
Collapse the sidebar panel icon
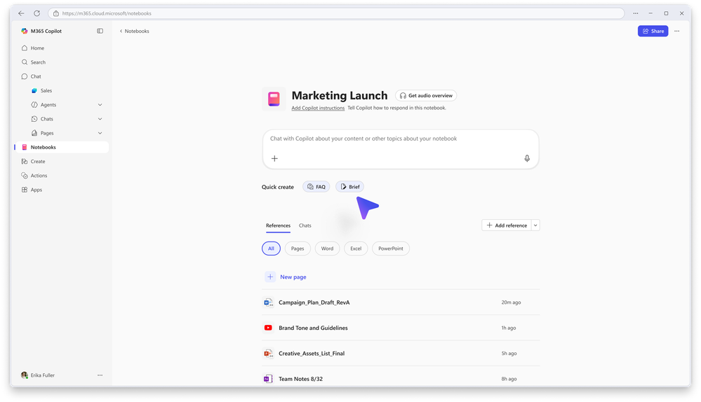tap(100, 31)
